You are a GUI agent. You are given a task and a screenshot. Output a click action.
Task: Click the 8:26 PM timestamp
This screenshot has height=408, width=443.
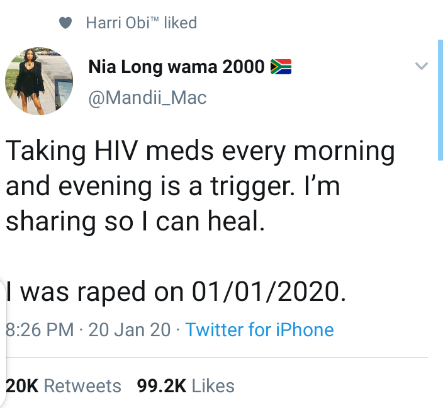click(40, 330)
